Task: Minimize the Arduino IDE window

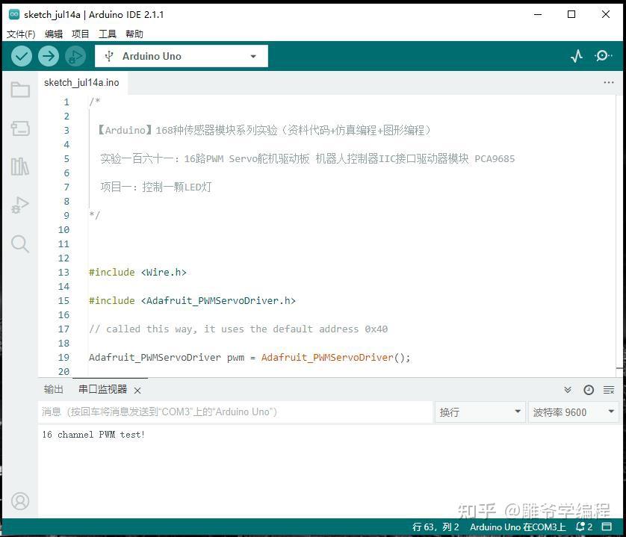Action: pyautogui.click(x=538, y=14)
